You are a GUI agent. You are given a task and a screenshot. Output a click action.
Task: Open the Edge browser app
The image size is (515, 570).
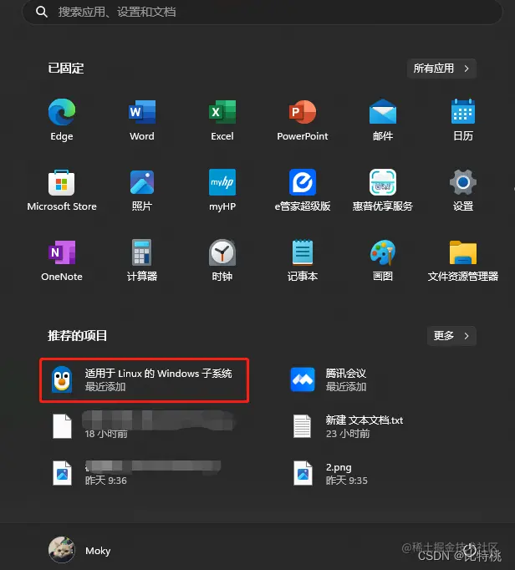tap(62, 120)
